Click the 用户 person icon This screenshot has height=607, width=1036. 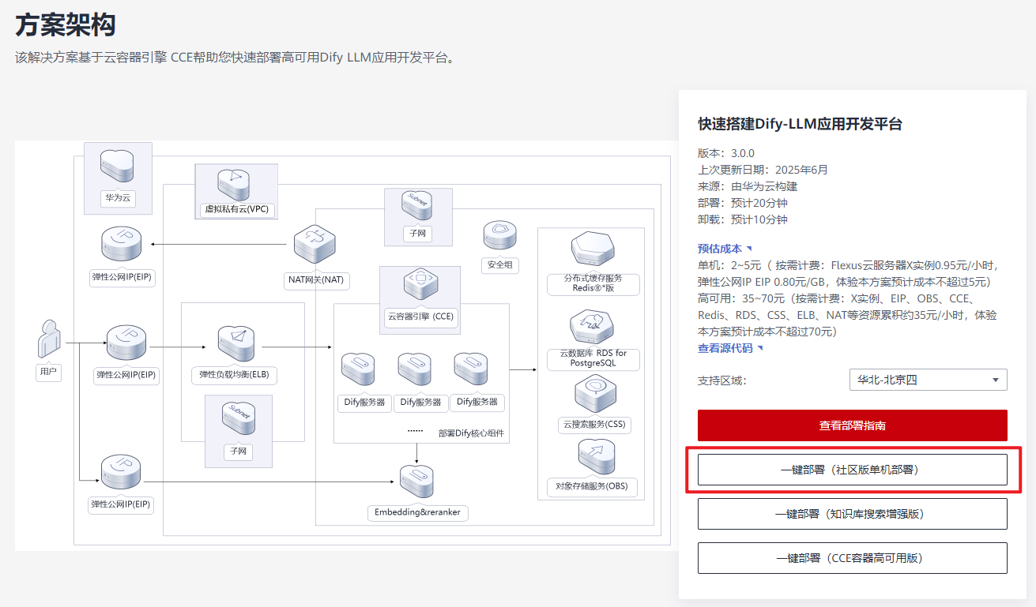click(x=48, y=338)
